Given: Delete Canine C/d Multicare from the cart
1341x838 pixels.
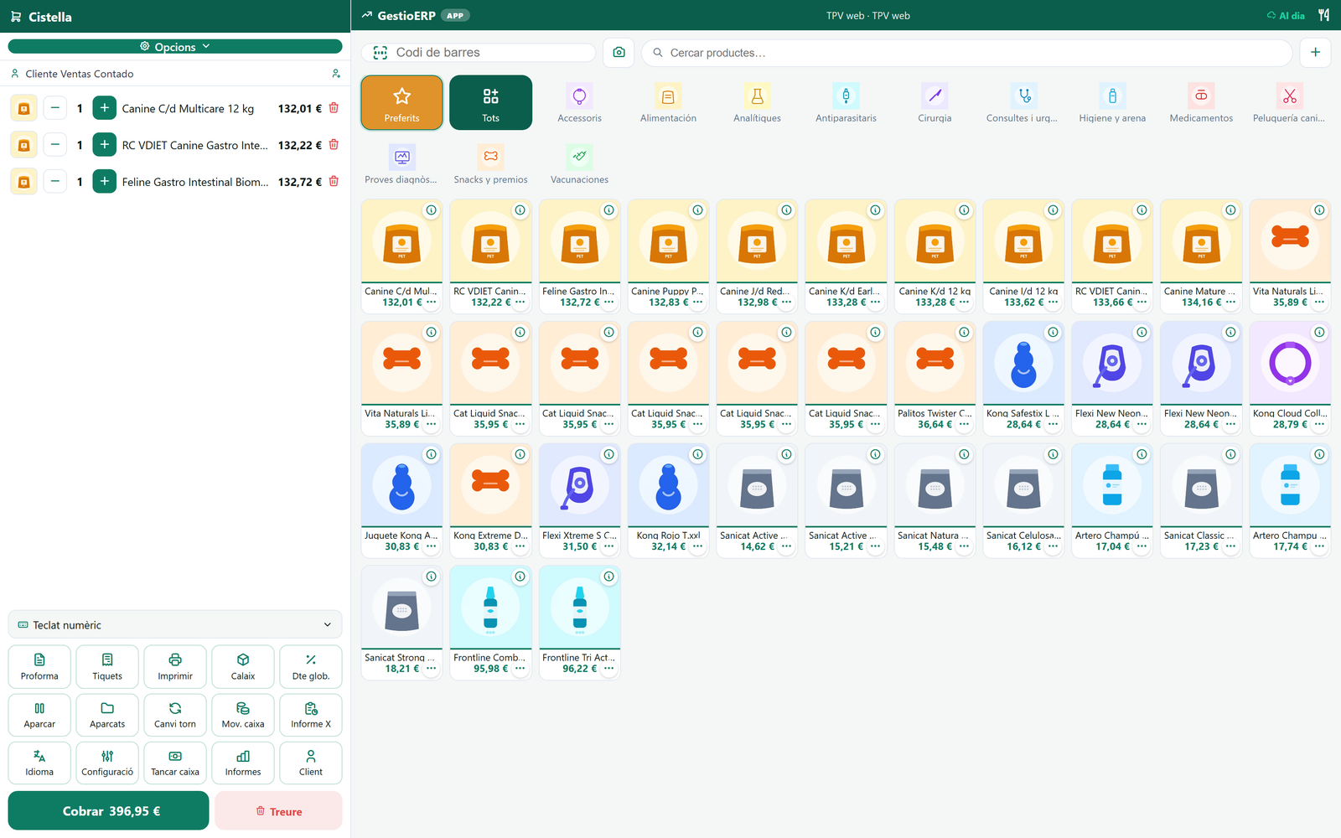Looking at the screenshot, I should click(x=334, y=108).
